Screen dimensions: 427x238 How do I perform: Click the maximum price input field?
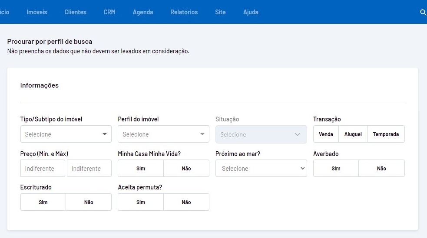[89, 169]
